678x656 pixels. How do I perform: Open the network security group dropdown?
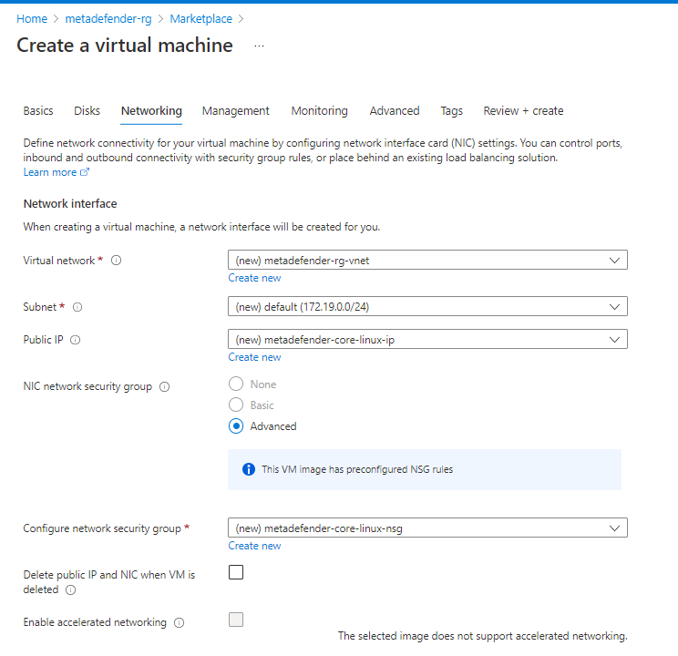click(x=427, y=528)
